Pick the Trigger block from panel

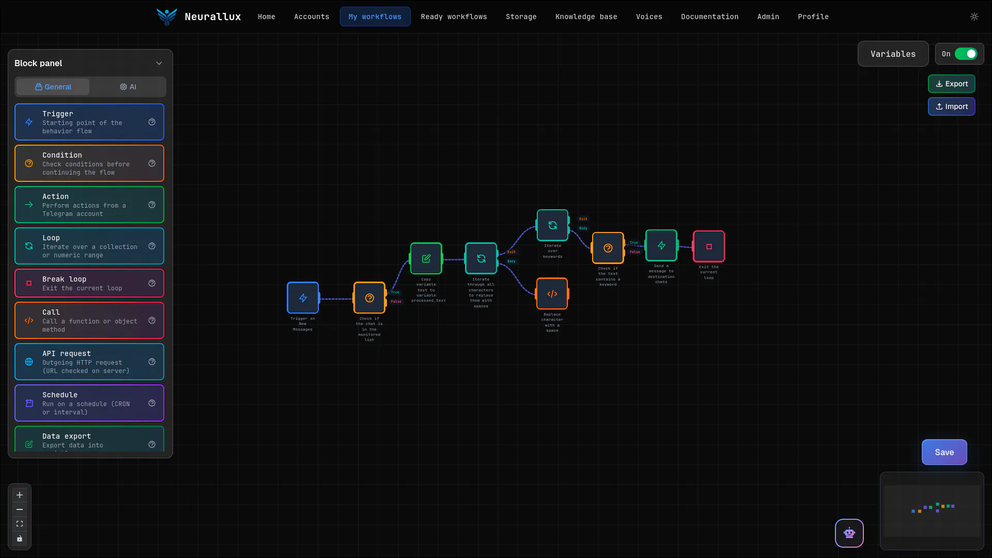point(89,122)
